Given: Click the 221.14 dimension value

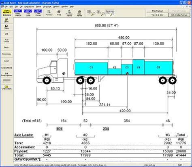Looking at the screenshot, I should [x=105, y=104].
